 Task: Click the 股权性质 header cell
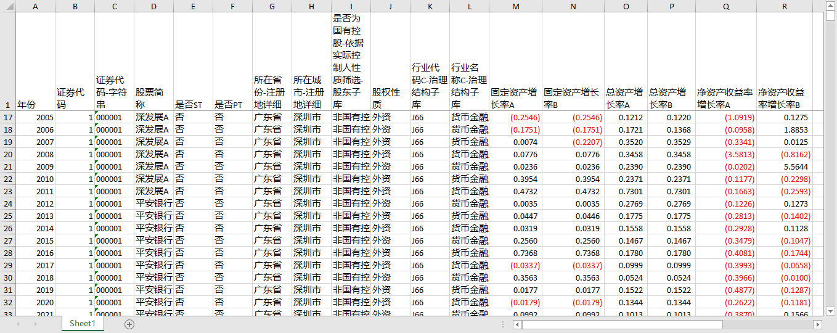[x=390, y=62]
